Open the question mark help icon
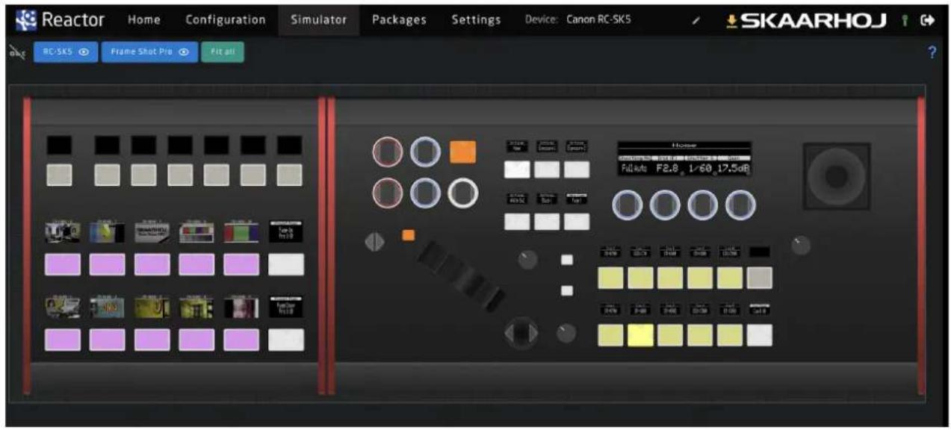Screen dimensions: 951x430 [932, 53]
